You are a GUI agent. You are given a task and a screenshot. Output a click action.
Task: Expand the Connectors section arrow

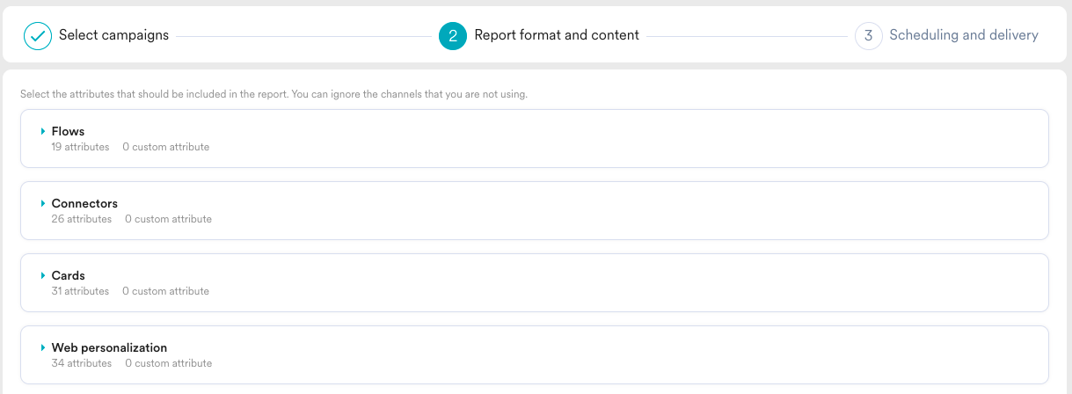coord(42,203)
